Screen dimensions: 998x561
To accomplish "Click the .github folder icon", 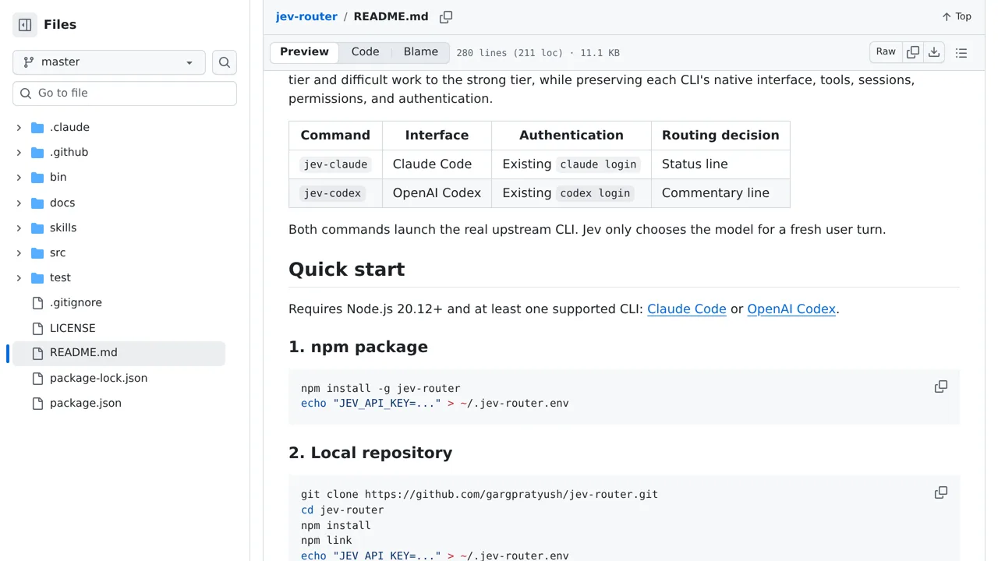I will pyautogui.click(x=37, y=153).
